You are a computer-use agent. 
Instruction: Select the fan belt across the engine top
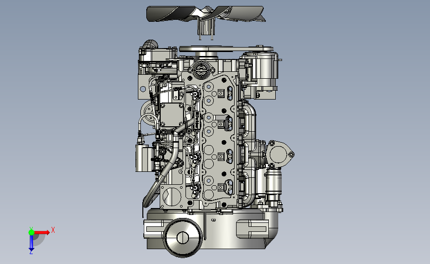tap(226, 50)
